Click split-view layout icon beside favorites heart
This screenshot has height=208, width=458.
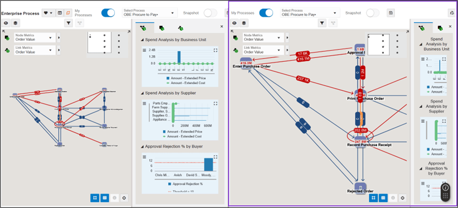(x=60, y=13)
